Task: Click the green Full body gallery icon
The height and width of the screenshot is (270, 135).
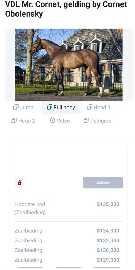Action: (50, 107)
